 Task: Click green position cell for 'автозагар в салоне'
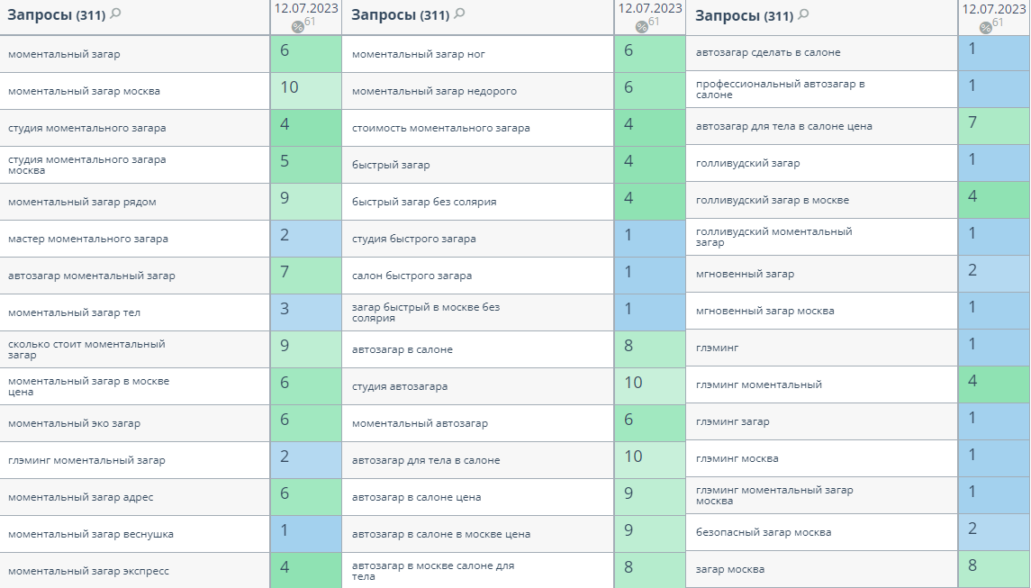click(x=649, y=349)
